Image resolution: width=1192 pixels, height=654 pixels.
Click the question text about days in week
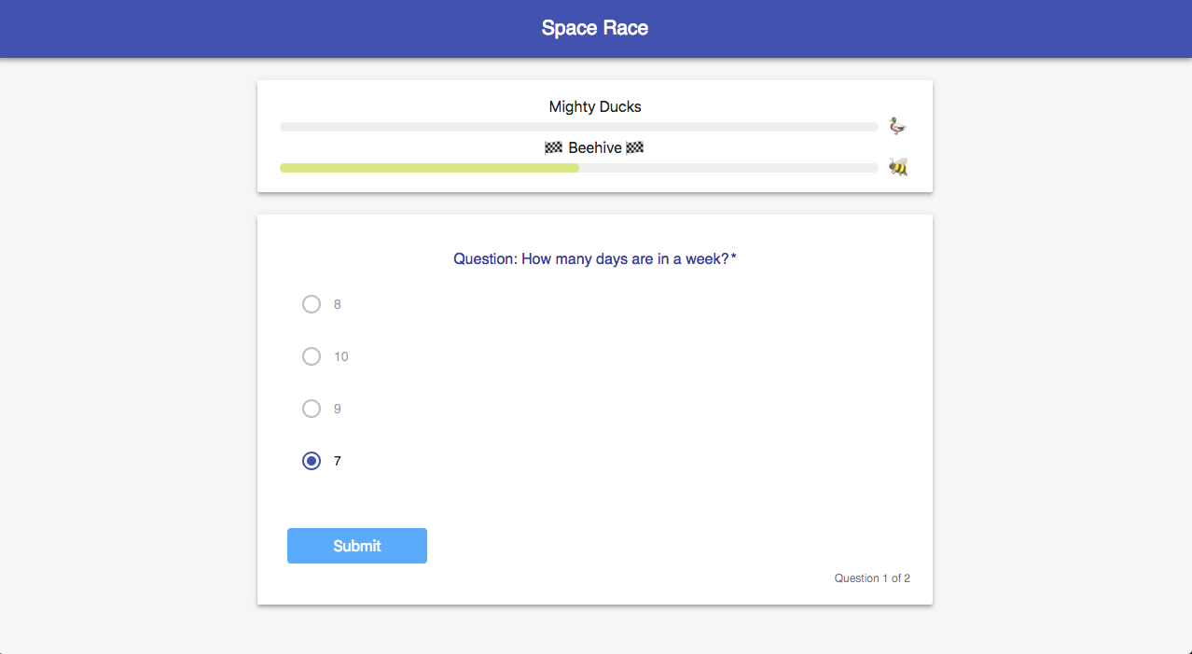(x=595, y=258)
